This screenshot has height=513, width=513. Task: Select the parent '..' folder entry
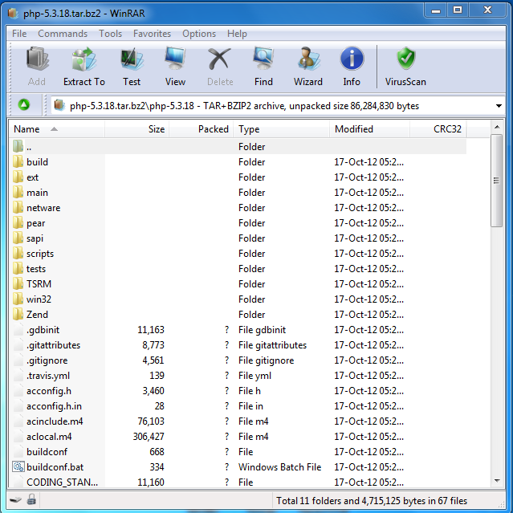click(x=239, y=147)
